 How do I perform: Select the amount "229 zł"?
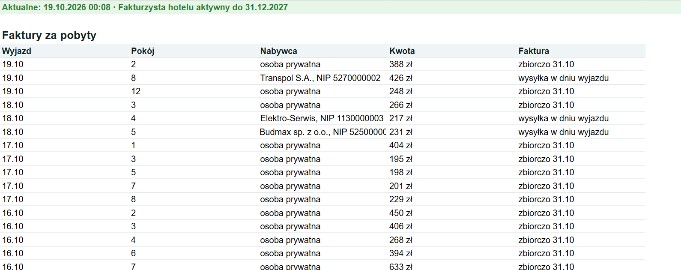[x=401, y=199]
